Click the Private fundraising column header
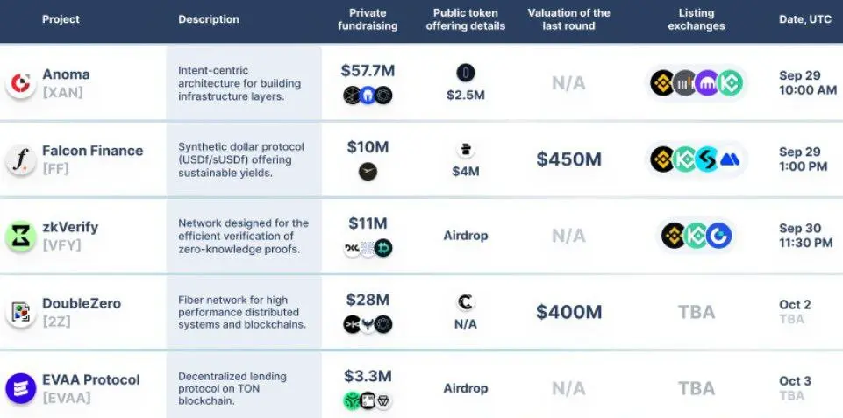The height and width of the screenshot is (418, 843). coord(368,19)
